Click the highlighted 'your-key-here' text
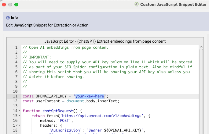The width and height of the screenshot is (209, 134). point(90,96)
